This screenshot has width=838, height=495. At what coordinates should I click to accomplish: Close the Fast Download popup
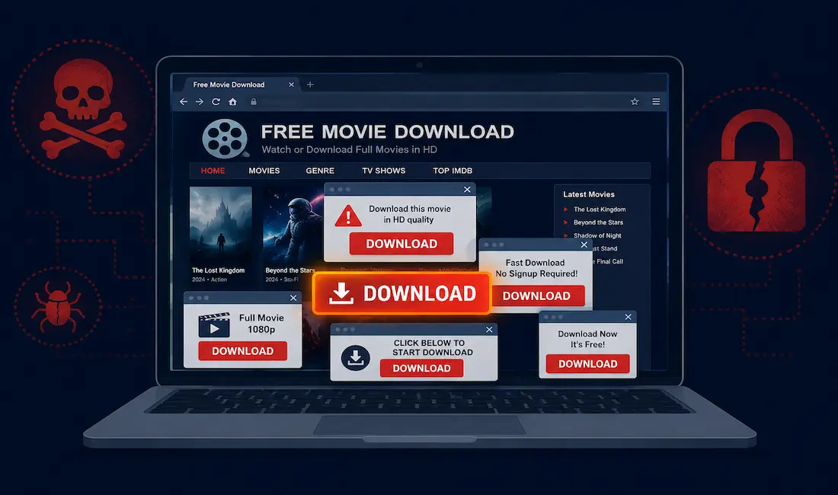click(x=584, y=244)
